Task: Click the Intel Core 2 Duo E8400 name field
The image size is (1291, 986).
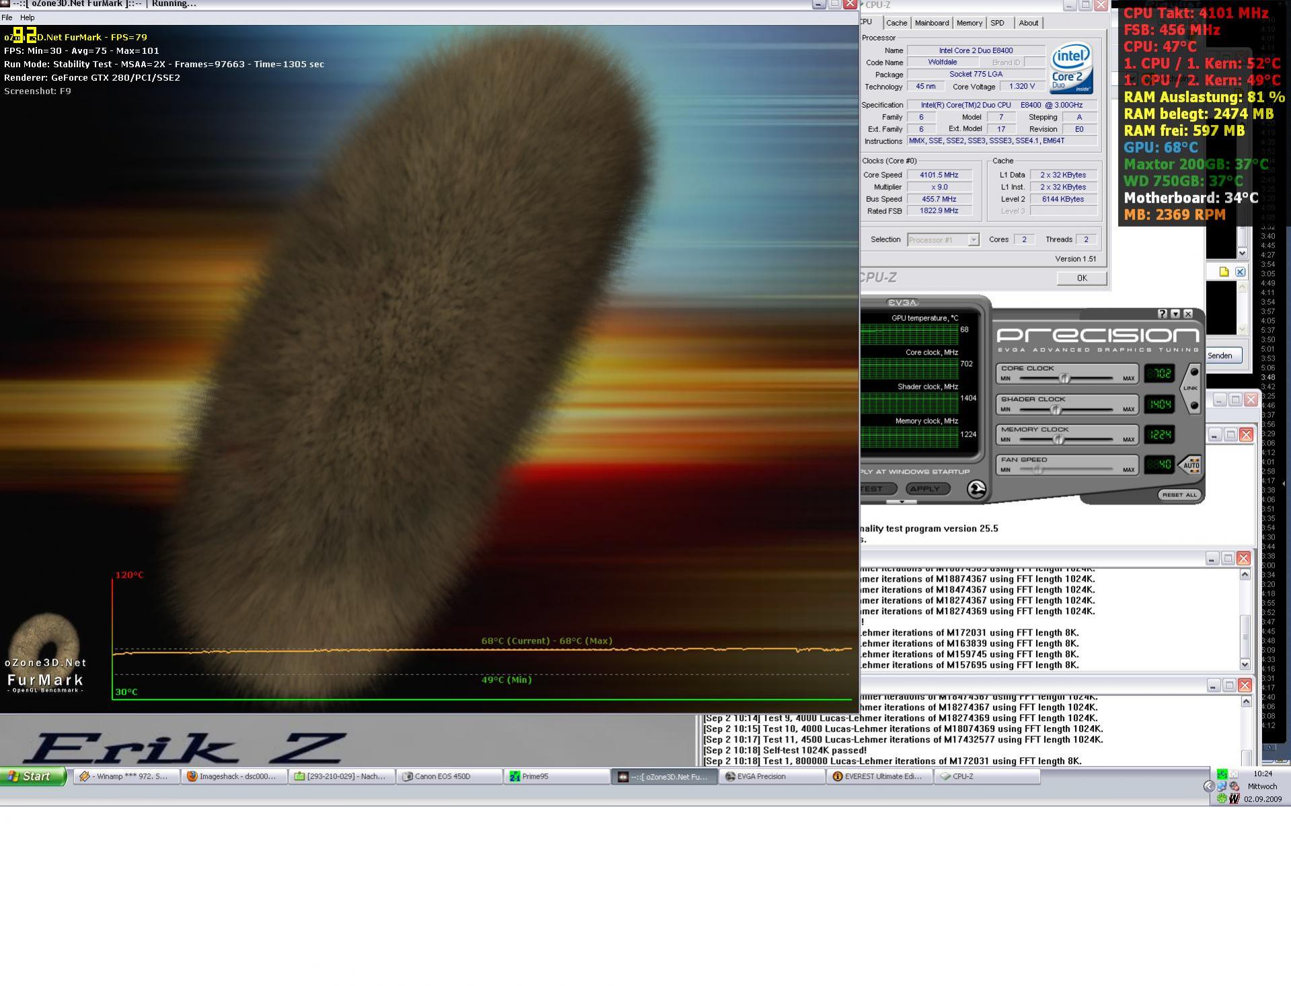Action: click(975, 50)
